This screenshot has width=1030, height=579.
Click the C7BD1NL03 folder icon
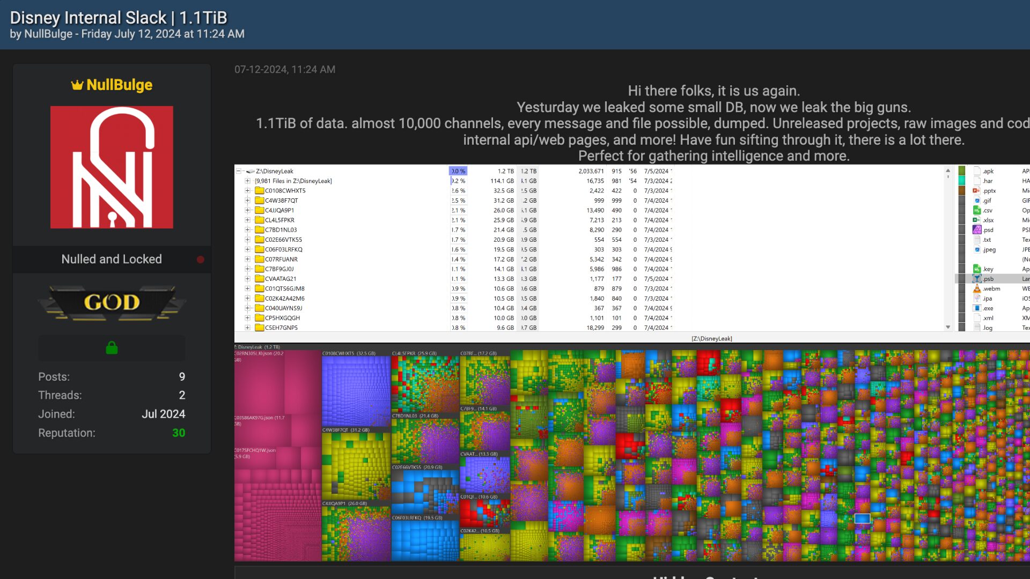coord(260,229)
